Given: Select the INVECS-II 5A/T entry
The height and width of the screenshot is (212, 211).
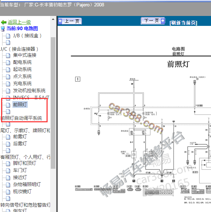Looking at the screenshot, I should click(31, 97).
